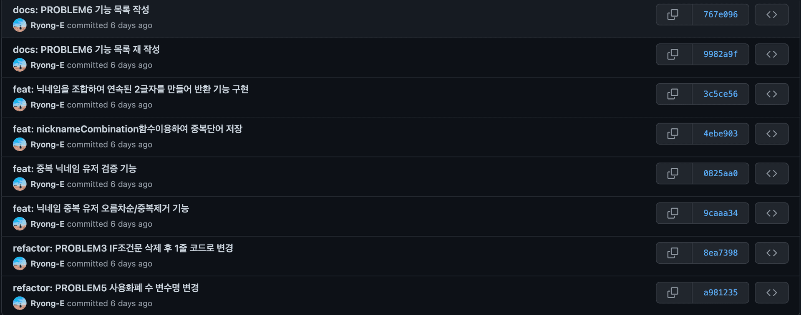
Task: Copy full SHA for commit 3c5ce56
Action: (x=673, y=94)
